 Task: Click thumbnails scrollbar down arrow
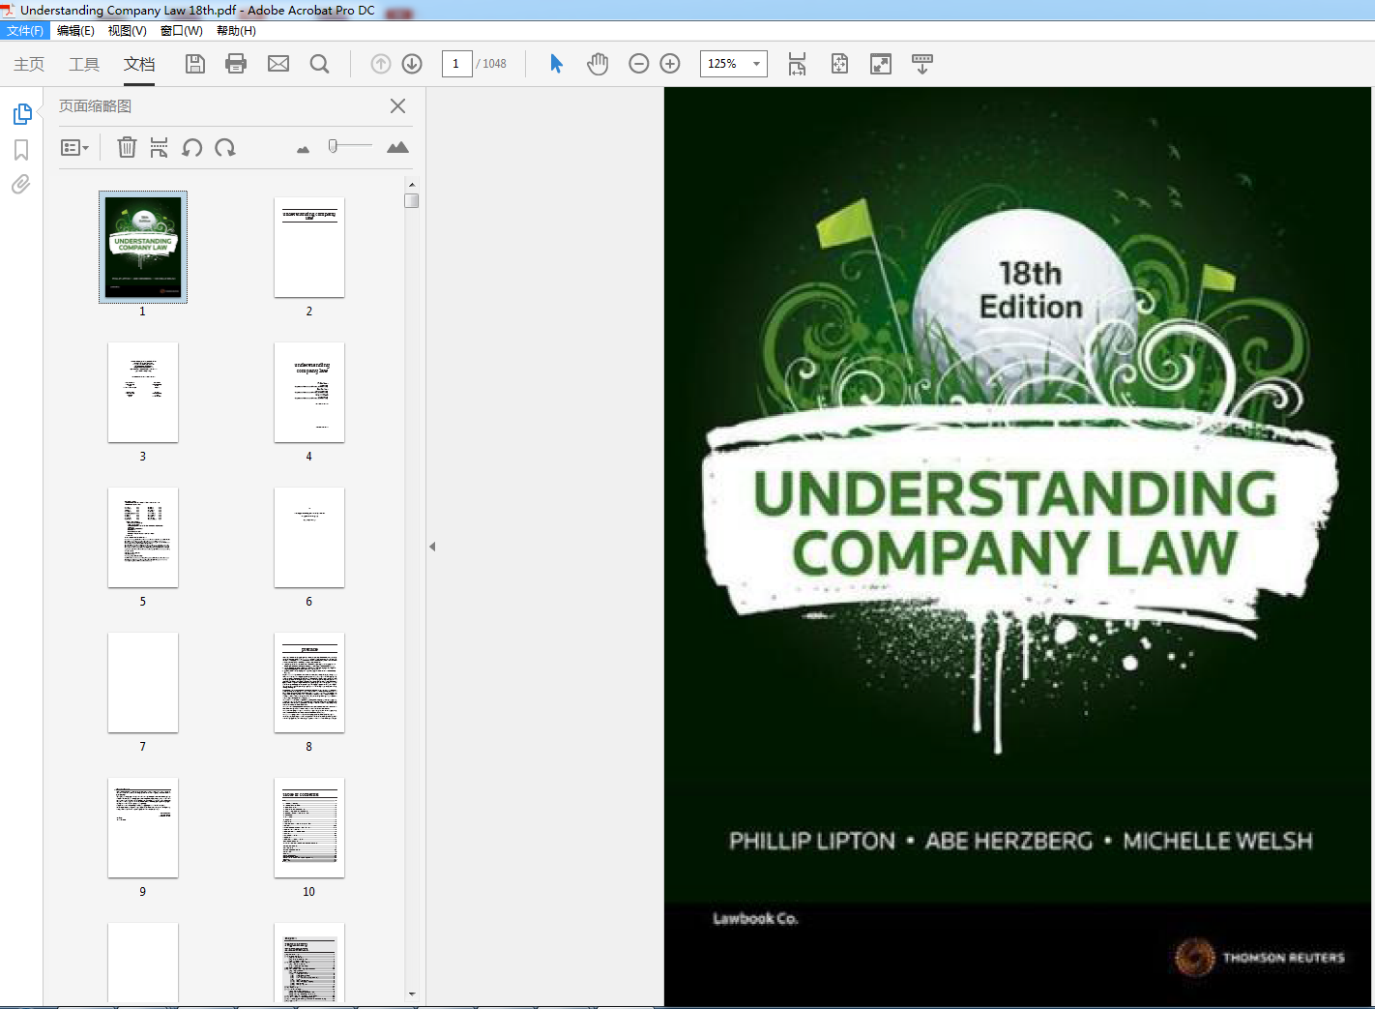coord(412,994)
